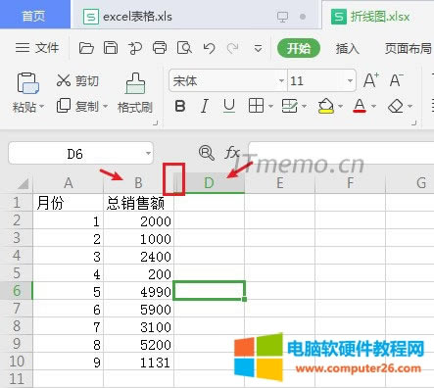Toggle underline formatting
Screen dimensions: 434x388
[229, 106]
